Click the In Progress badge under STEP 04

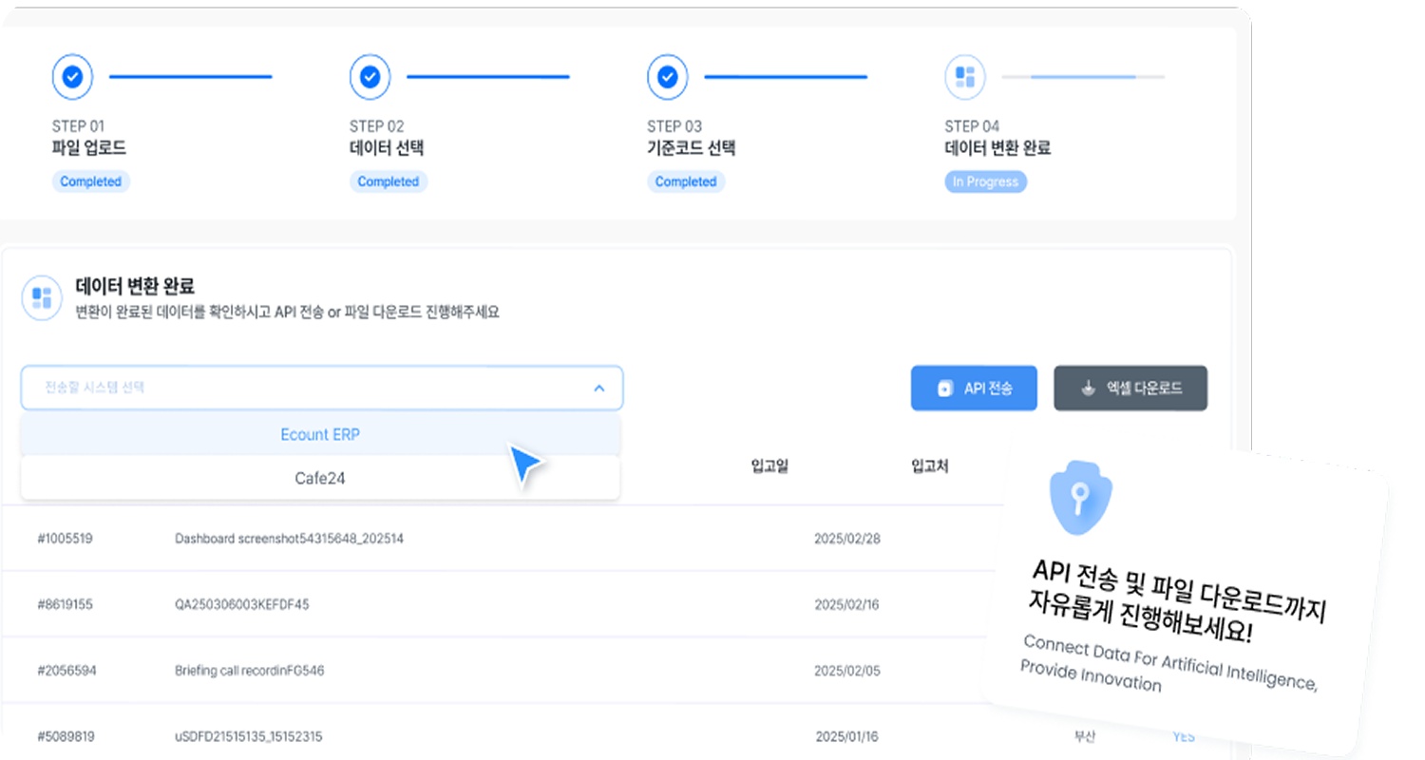pos(985,181)
